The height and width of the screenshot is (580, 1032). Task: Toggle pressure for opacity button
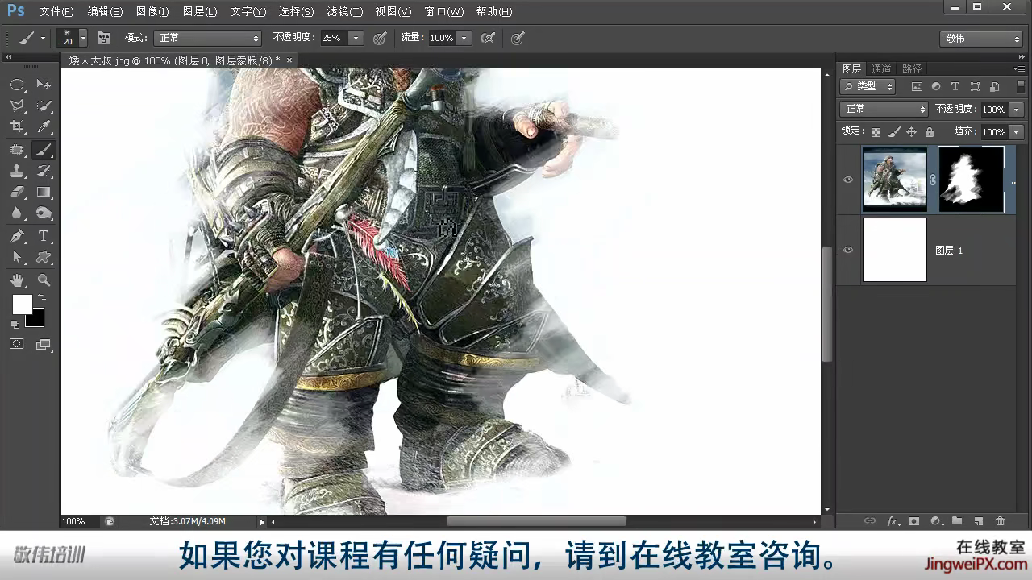[380, 38]
